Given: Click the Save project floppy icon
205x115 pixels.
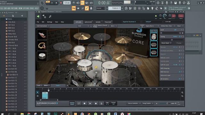Looking at the screenshot, I should (176, 3).
